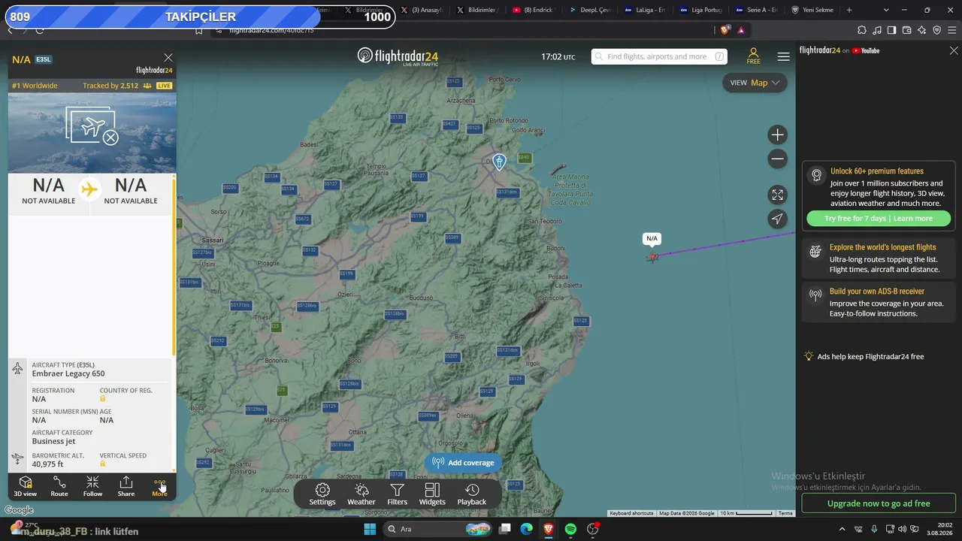962x541 pixels.
Task: Select the N/A aircraft on the map
Action: pos(652,257)
